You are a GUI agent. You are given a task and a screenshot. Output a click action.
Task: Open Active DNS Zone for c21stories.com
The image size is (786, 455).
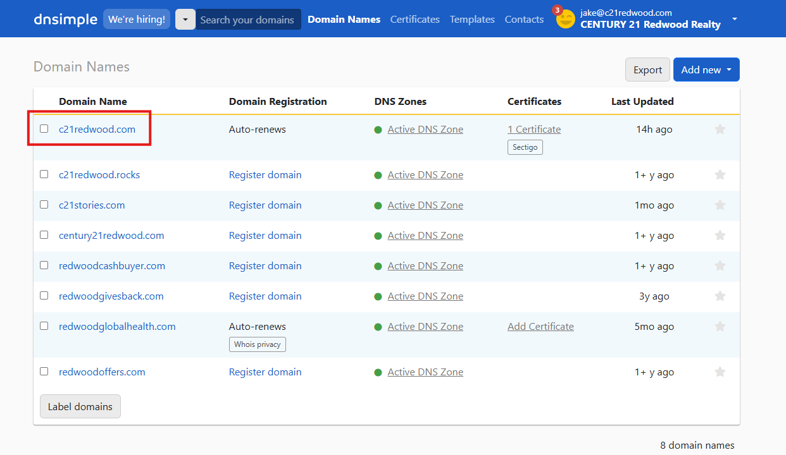pos(425,205)
